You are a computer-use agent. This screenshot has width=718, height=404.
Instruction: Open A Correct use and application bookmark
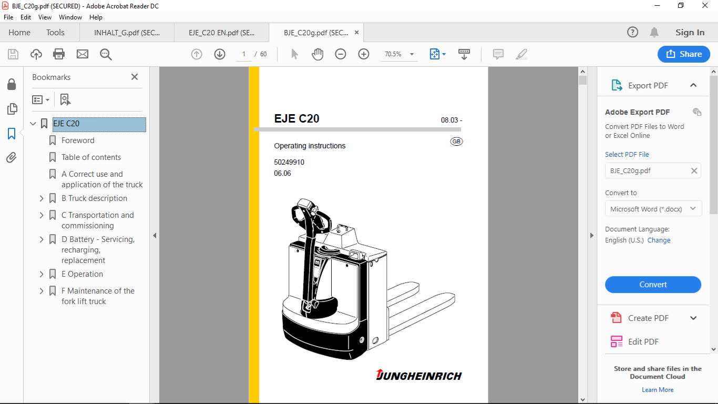(x=102, y=179)
